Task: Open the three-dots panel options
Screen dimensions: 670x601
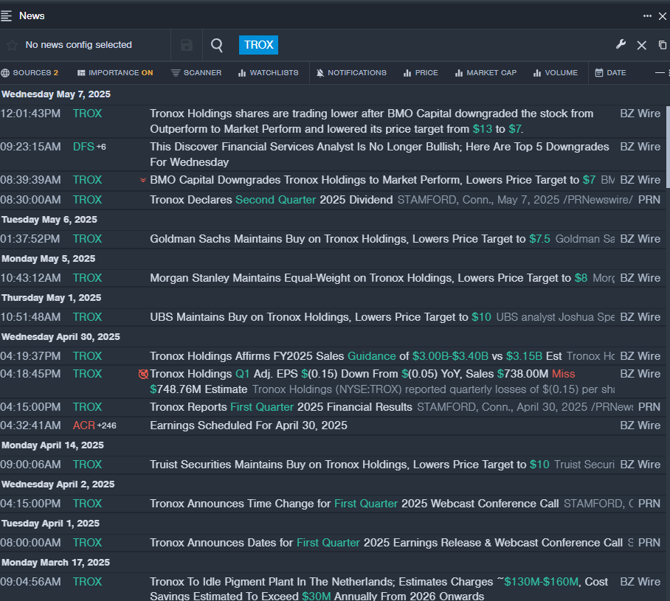Action: click(647, 15)
